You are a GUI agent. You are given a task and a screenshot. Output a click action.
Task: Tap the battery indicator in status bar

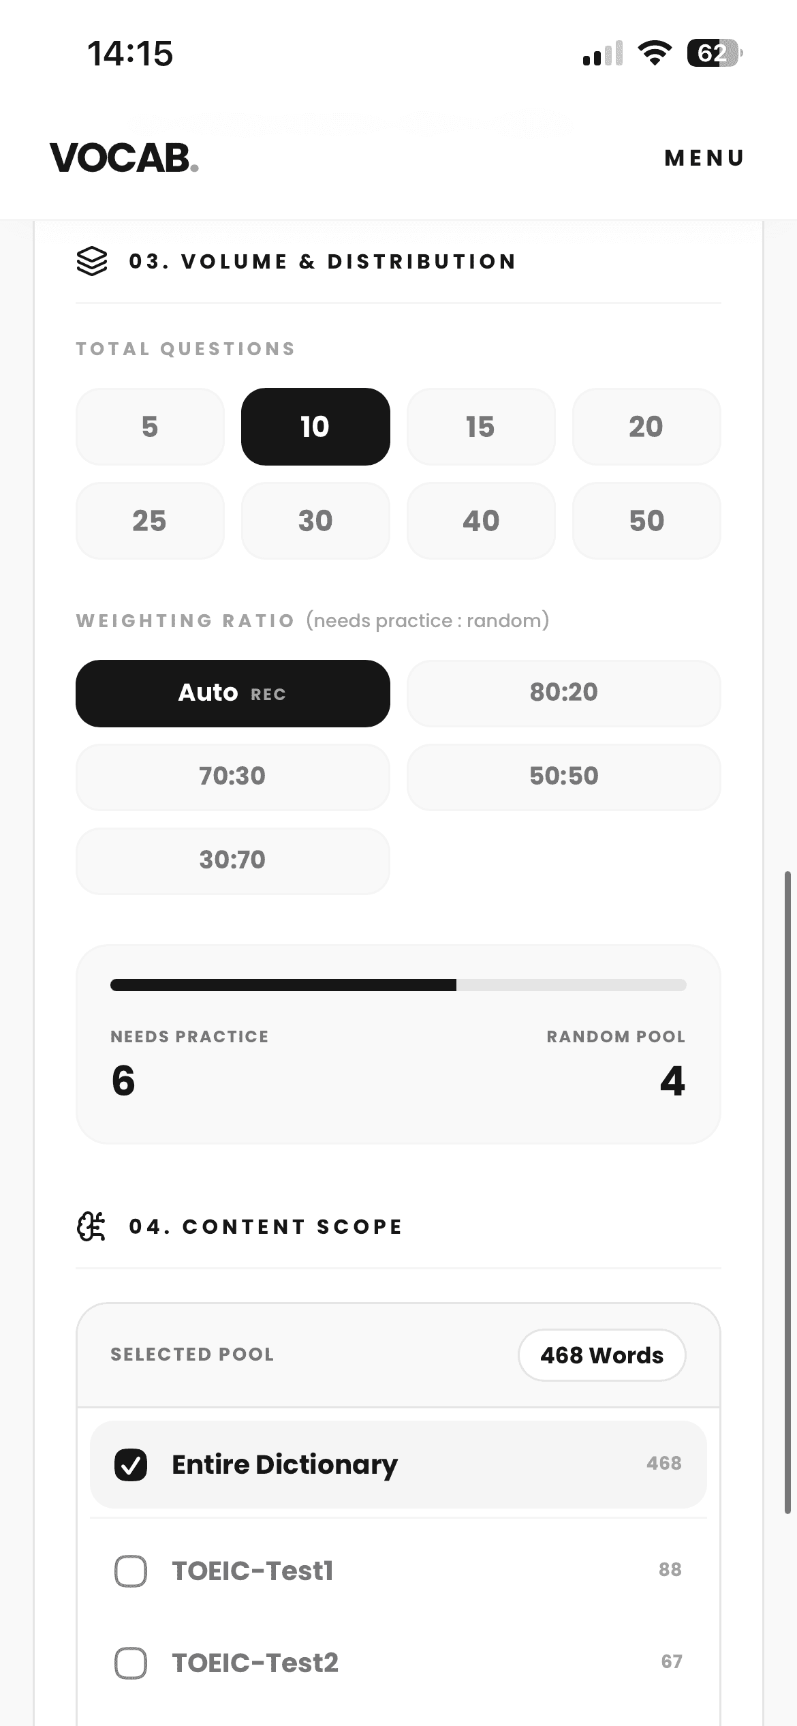tap(714, 53)
